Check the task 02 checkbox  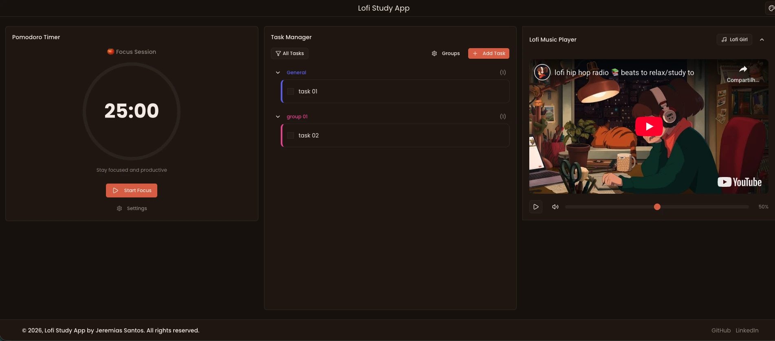tap(291, 135)
